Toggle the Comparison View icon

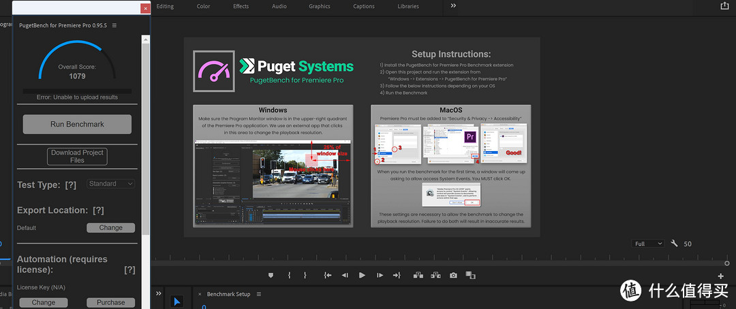(470, 275)
